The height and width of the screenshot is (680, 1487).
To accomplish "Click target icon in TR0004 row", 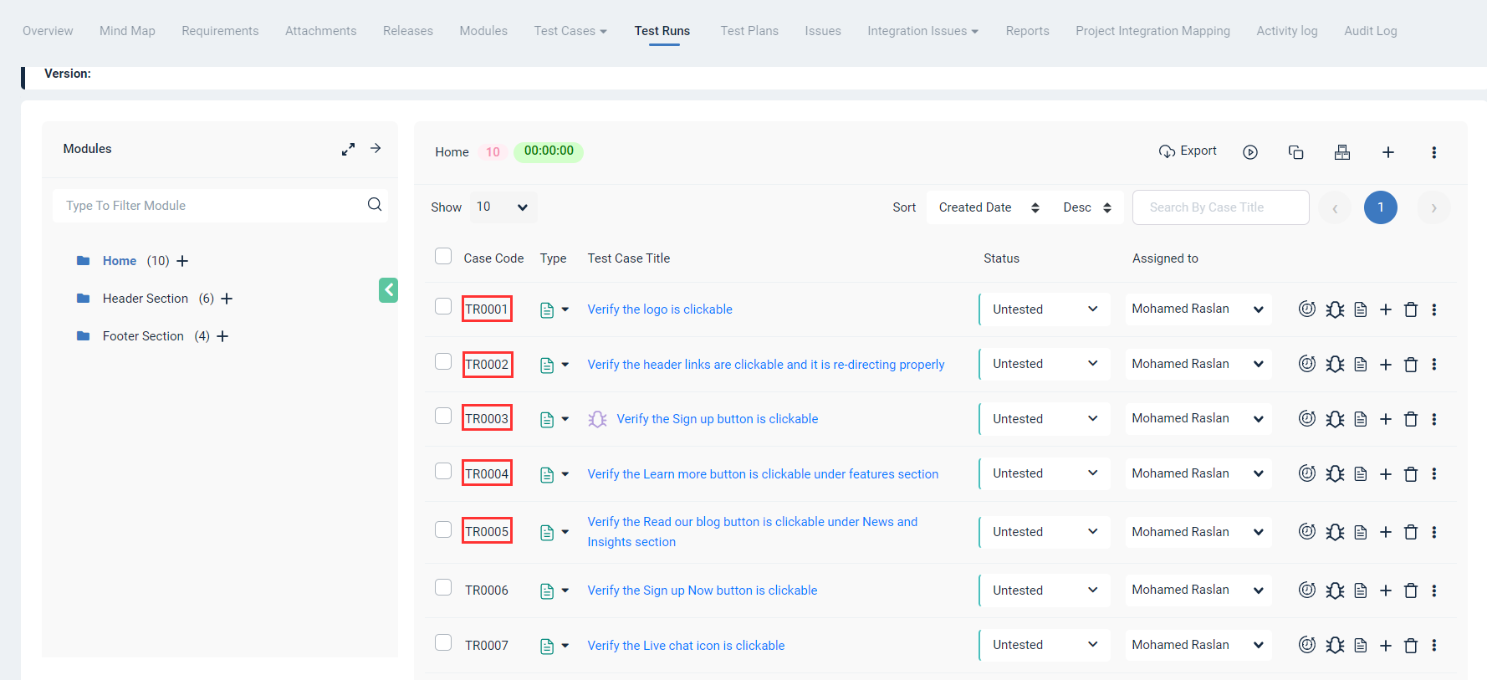I will coord(1307,473).
